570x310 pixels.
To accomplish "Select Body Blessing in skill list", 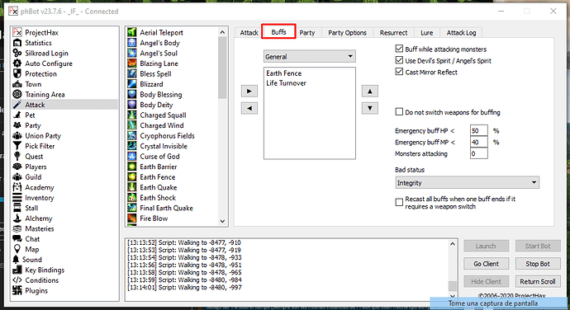I will pyautogui.click(x=161, y=94).
